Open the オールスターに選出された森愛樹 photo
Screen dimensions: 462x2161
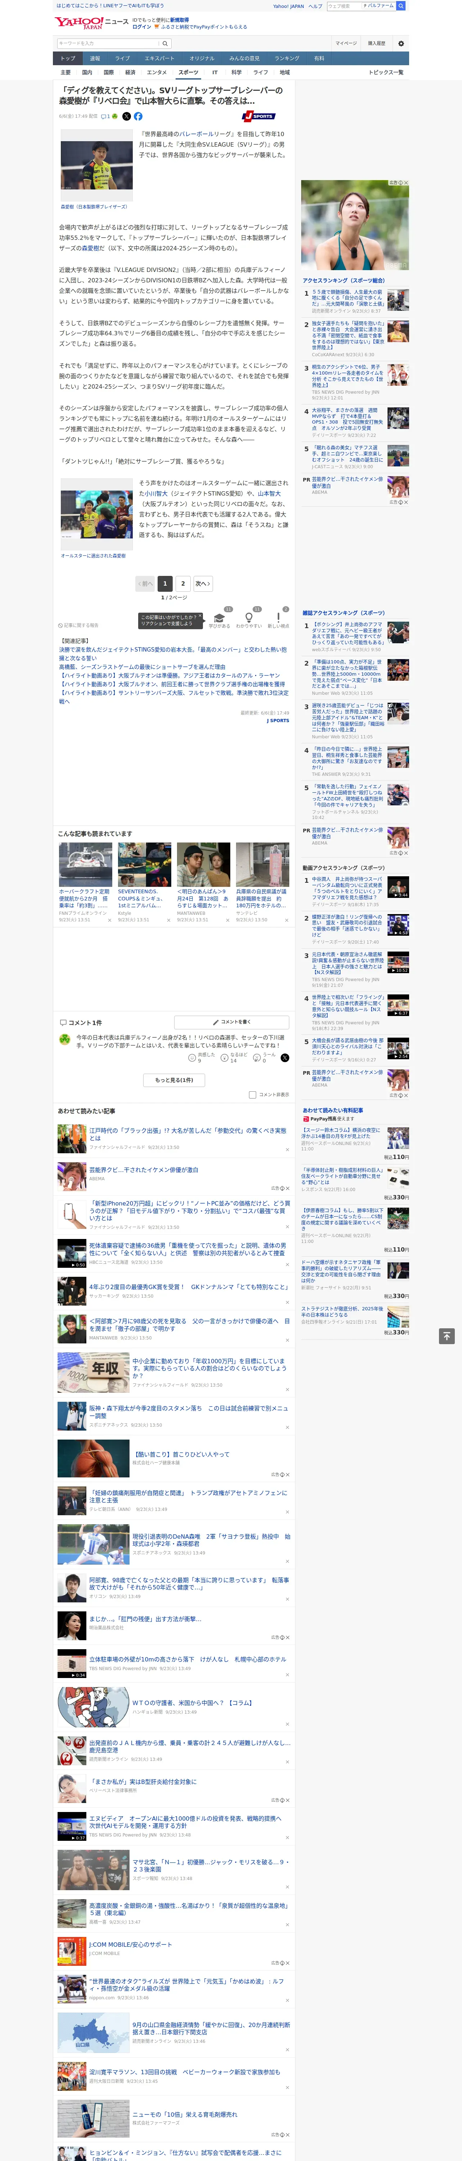96,515
